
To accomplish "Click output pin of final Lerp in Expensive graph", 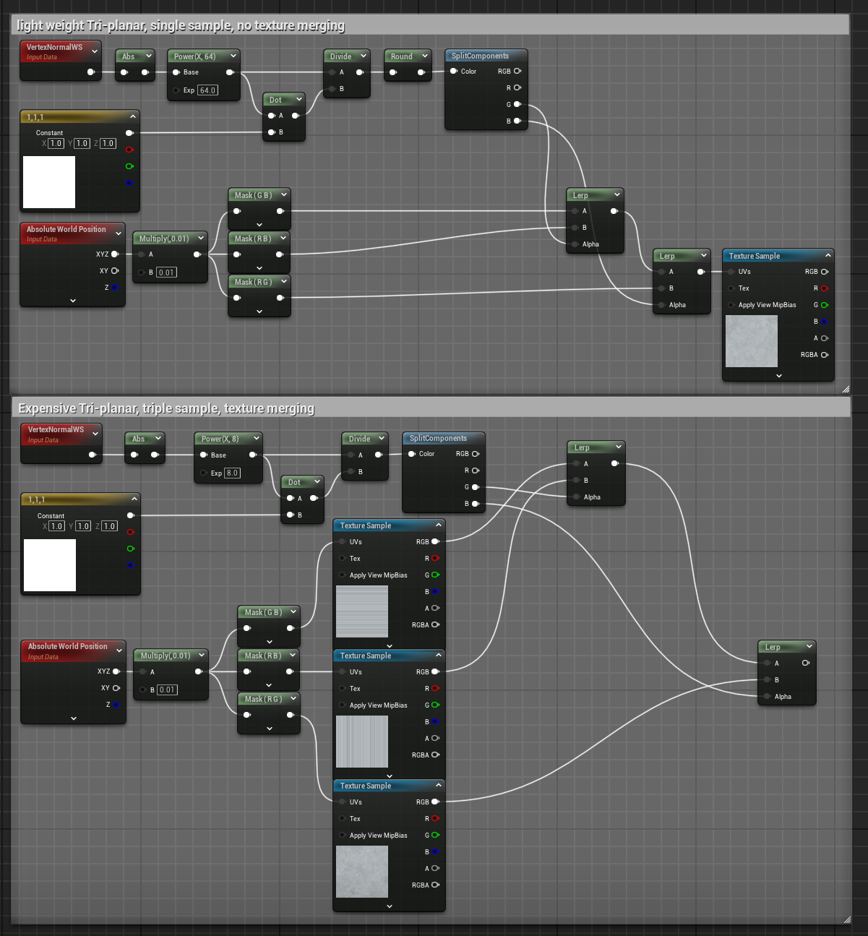I will coord(806,663).
